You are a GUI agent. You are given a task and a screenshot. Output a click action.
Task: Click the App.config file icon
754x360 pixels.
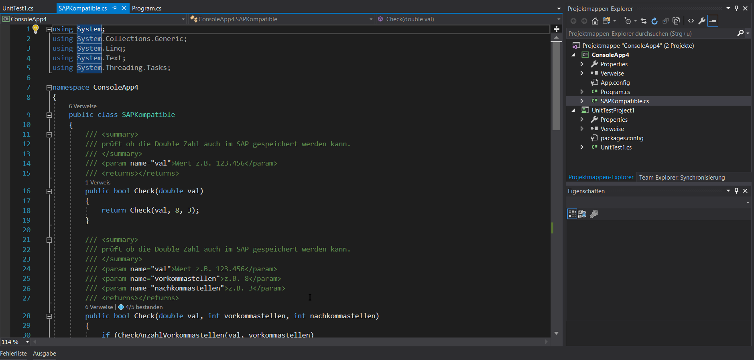point(594,82)
